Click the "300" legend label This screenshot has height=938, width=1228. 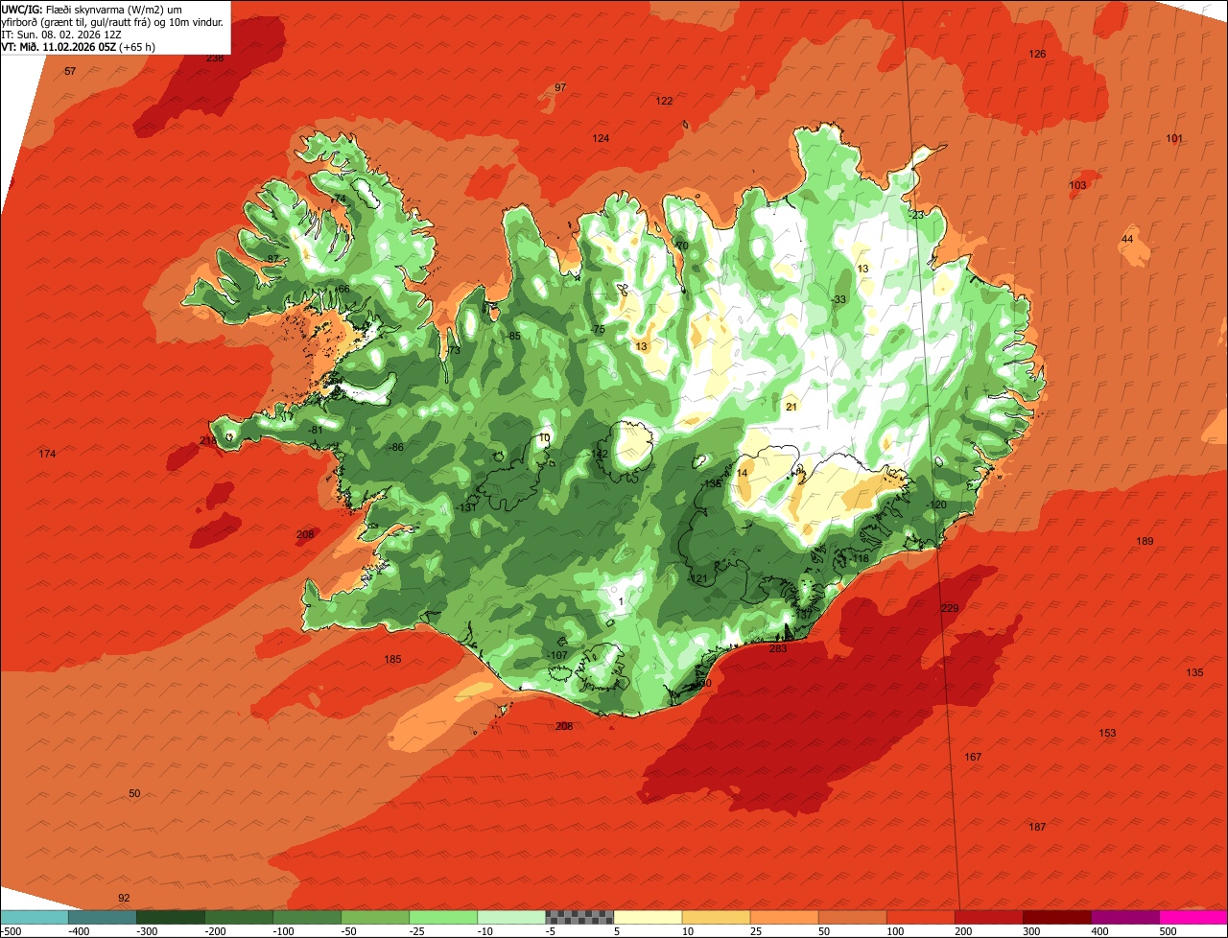pos(1033,931)
